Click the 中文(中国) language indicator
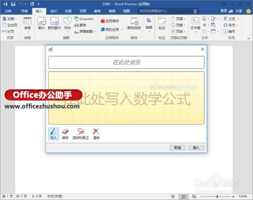 tap(55, 196)
